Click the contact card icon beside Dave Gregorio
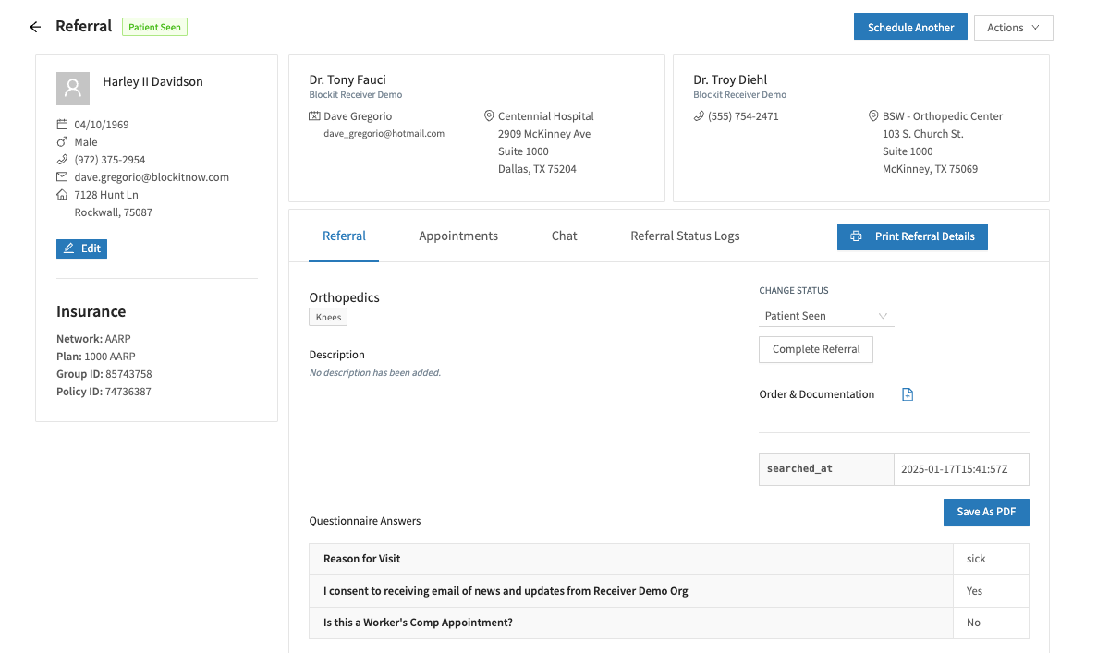The image size is (1097, 653). [x=315, y=116]
